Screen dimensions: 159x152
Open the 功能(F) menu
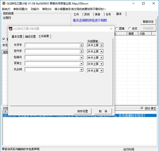click(35, 9)
